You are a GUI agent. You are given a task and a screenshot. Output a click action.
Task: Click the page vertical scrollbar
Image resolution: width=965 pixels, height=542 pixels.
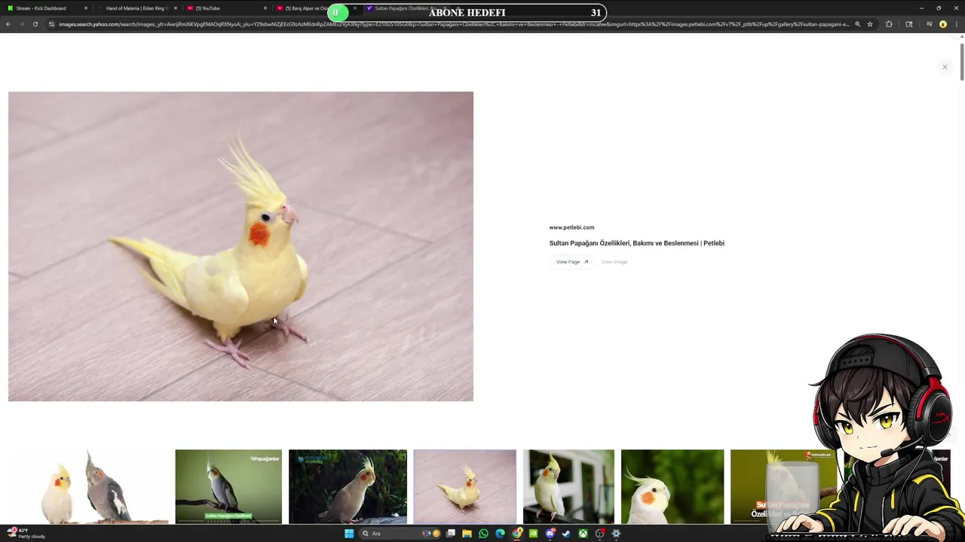[962, 62]
